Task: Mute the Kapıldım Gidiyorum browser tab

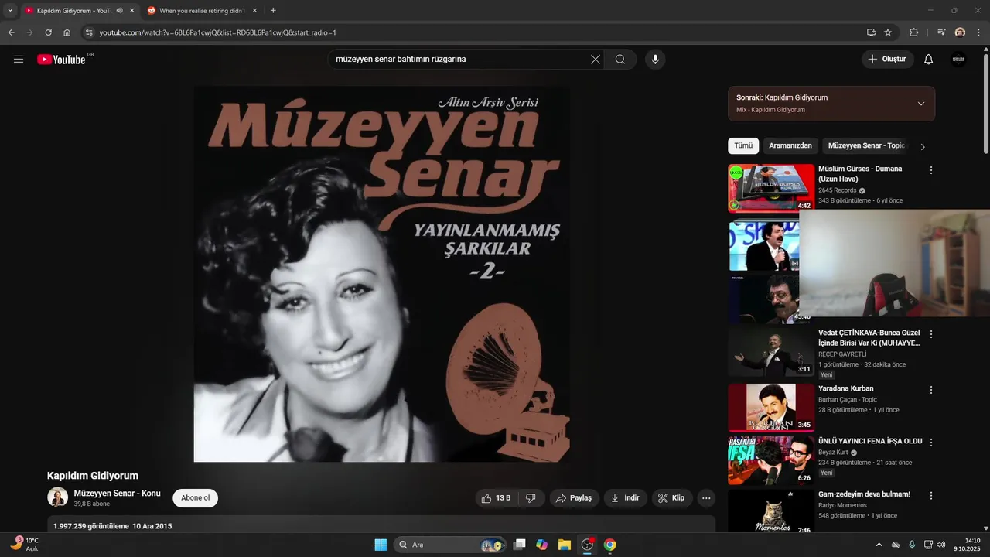Action: [x=119, y=11]
